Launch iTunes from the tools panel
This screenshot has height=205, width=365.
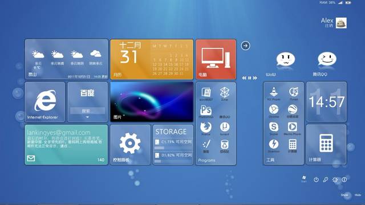tap(294, 93)
